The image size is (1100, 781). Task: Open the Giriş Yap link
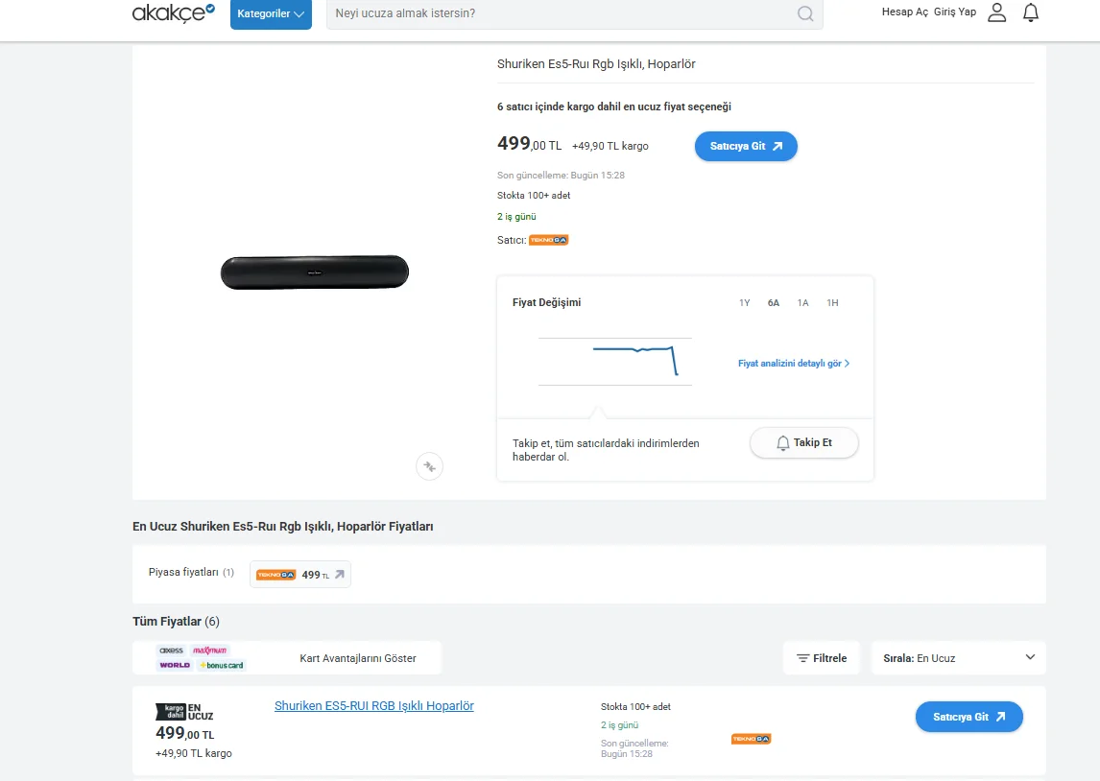(x=955, y=12)
